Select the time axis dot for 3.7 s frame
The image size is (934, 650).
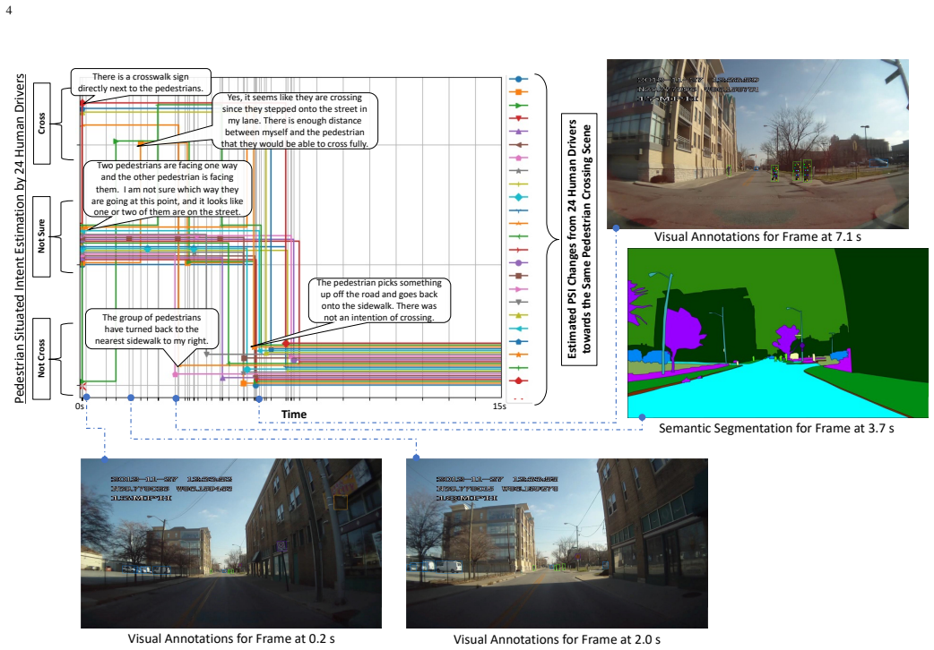(x=176, y=398)
